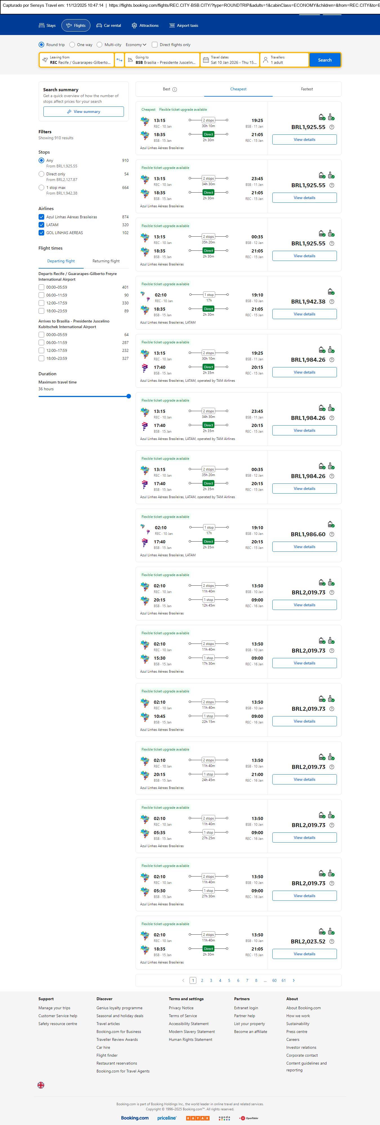Switch to the Returning flight tab
This screenshot has height=1125, width=380.
(106, 261)
